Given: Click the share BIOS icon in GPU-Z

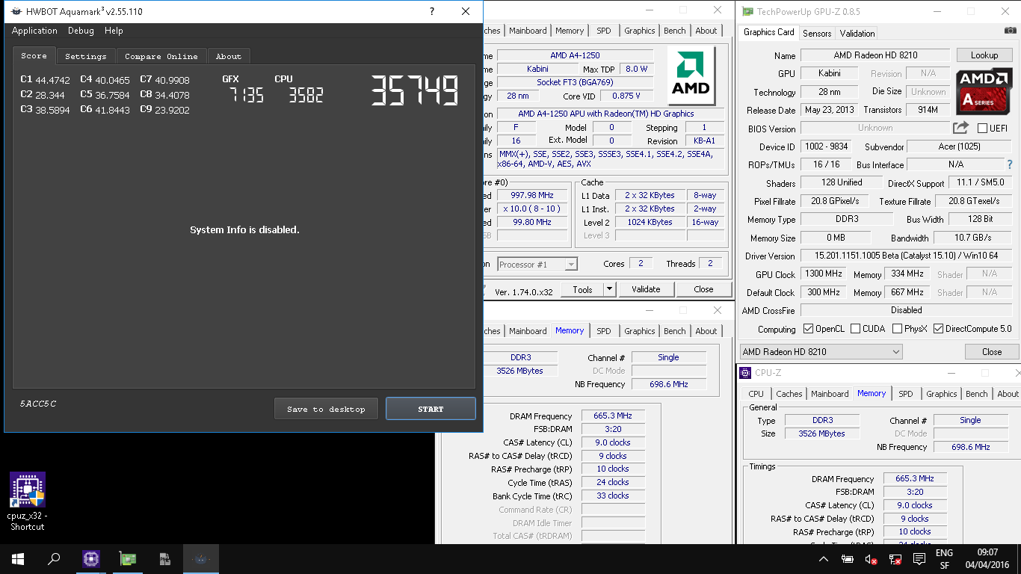Looking at the screenshot, I should [960, 128].
